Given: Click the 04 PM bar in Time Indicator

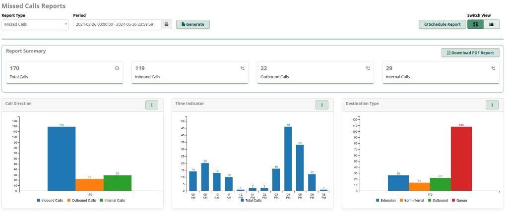Looking at the screenshot, I should [x=288, y=159].
